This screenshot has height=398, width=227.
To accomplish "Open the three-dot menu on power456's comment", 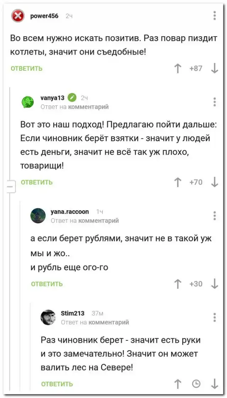I will click(x=215, y=16).
